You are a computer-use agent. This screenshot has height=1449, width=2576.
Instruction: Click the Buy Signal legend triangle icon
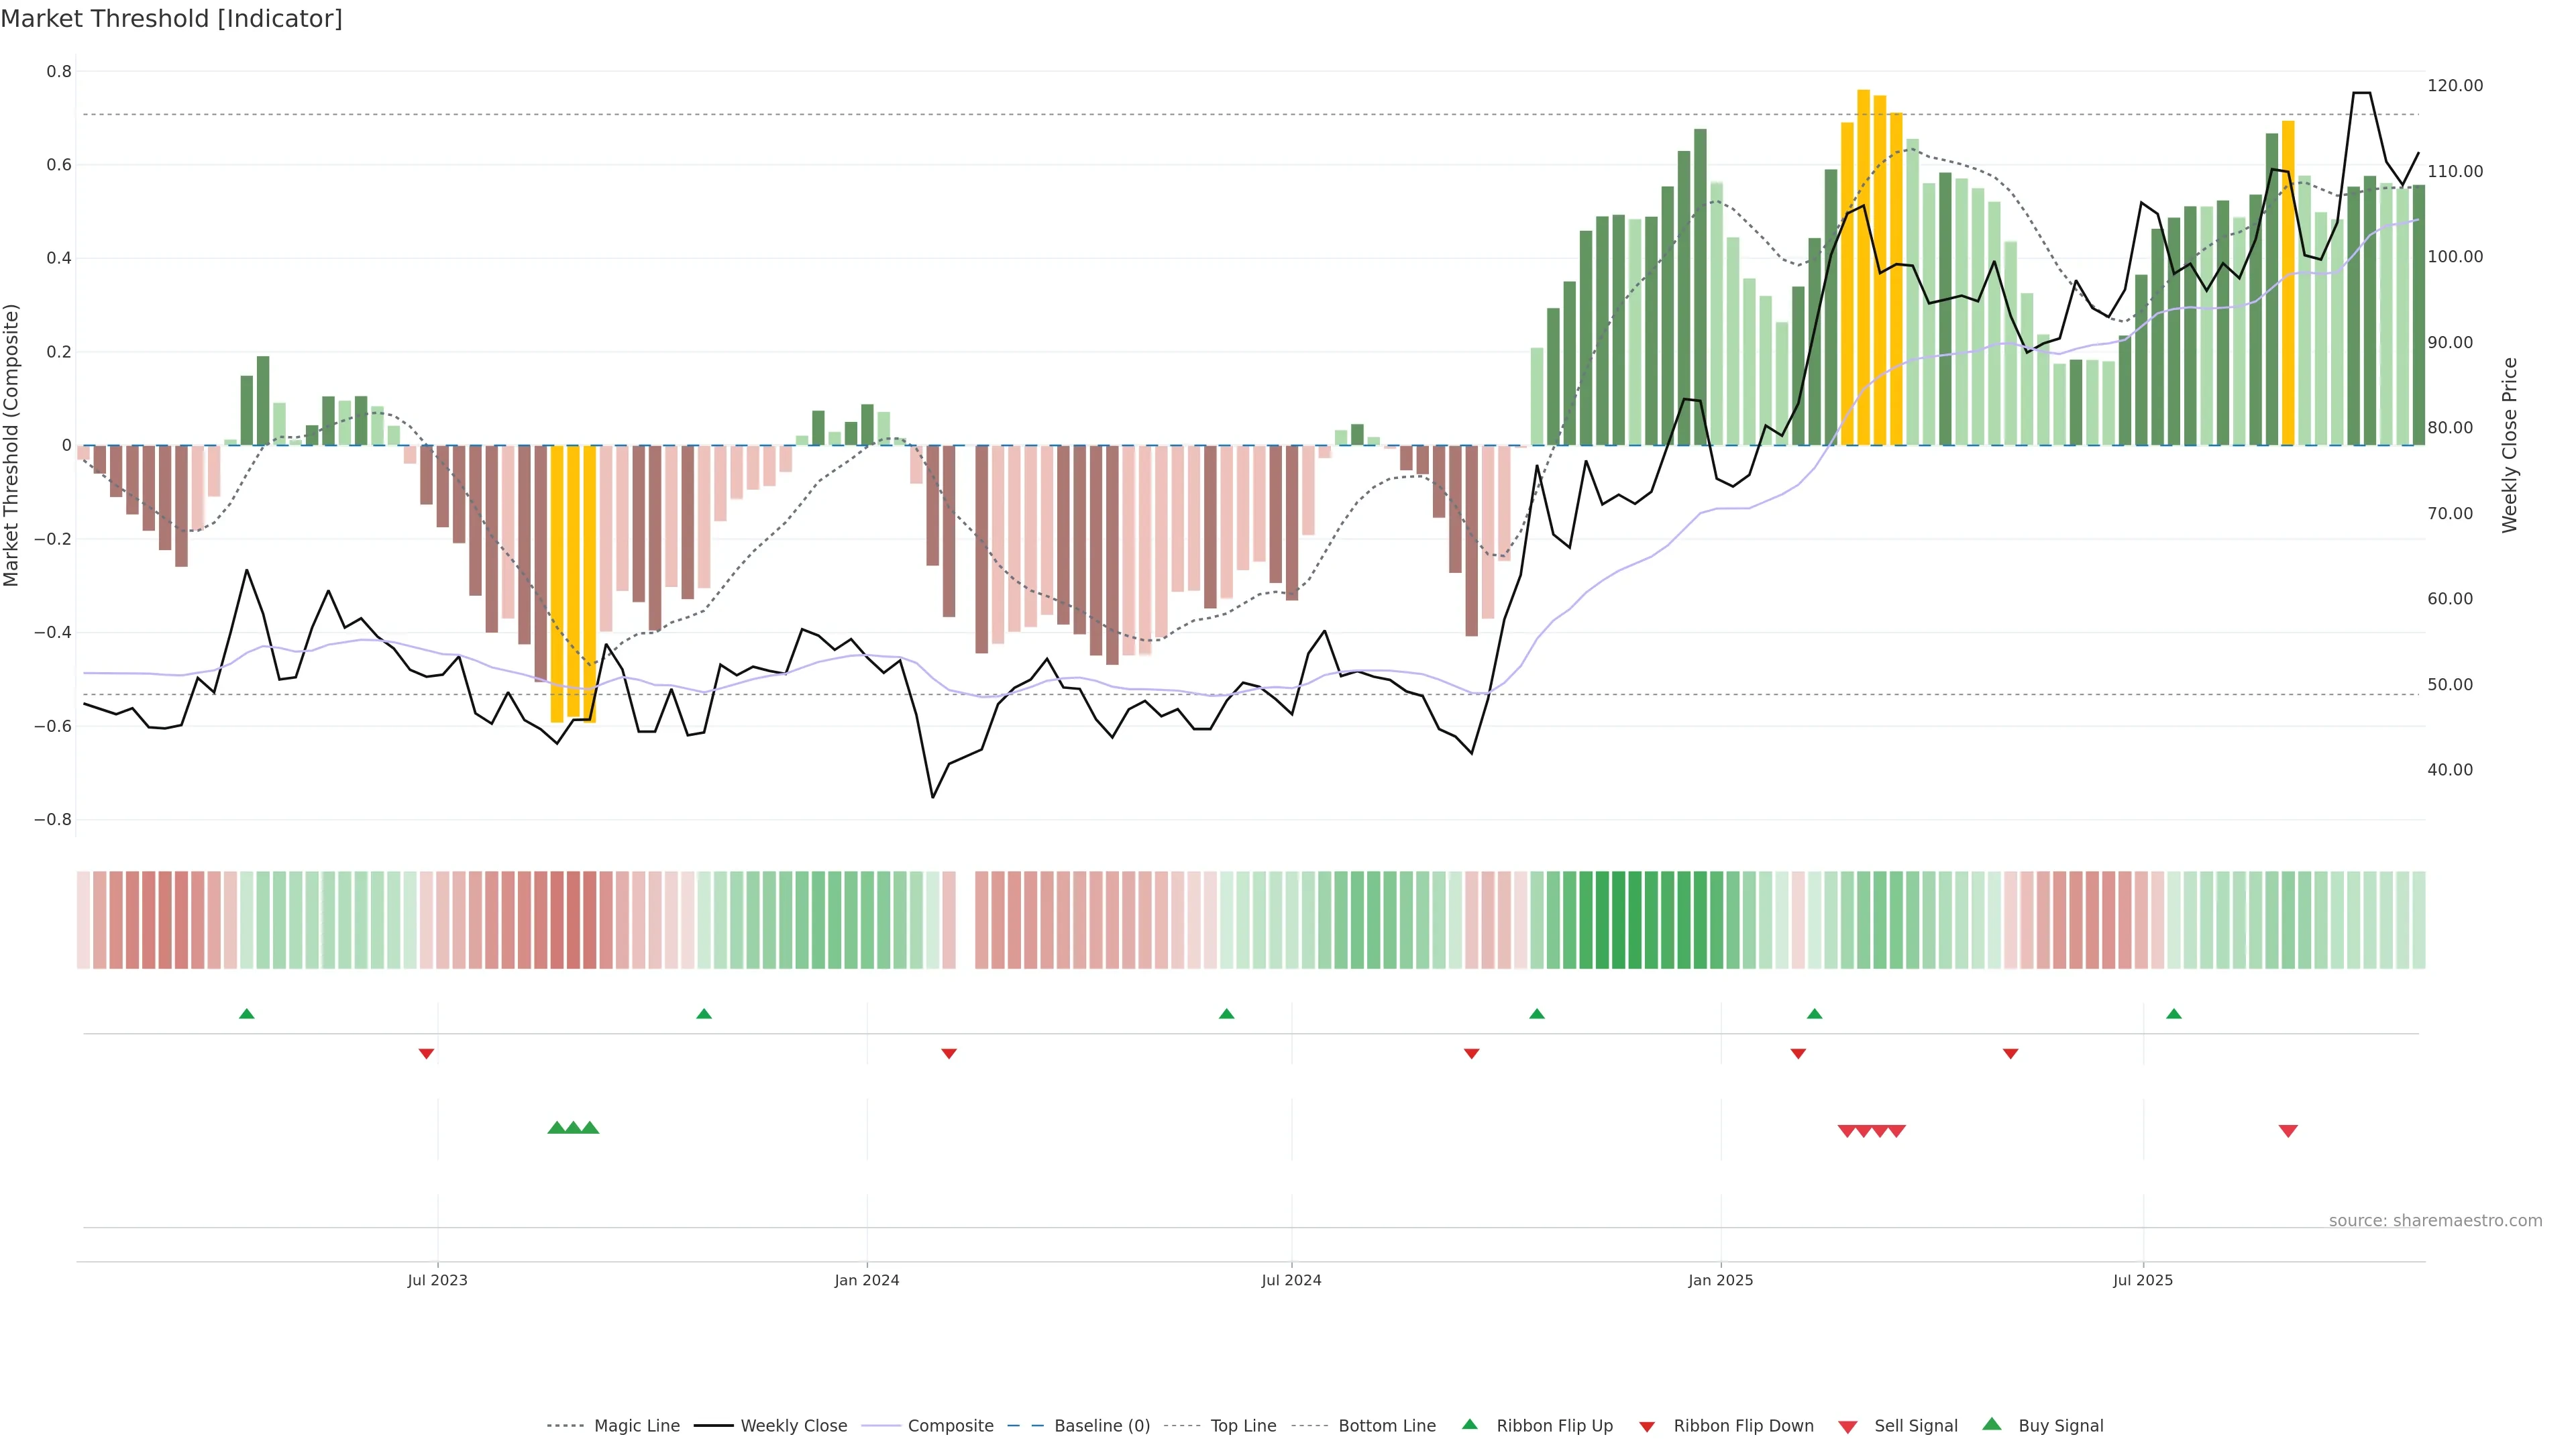tap(1992, 1424)
